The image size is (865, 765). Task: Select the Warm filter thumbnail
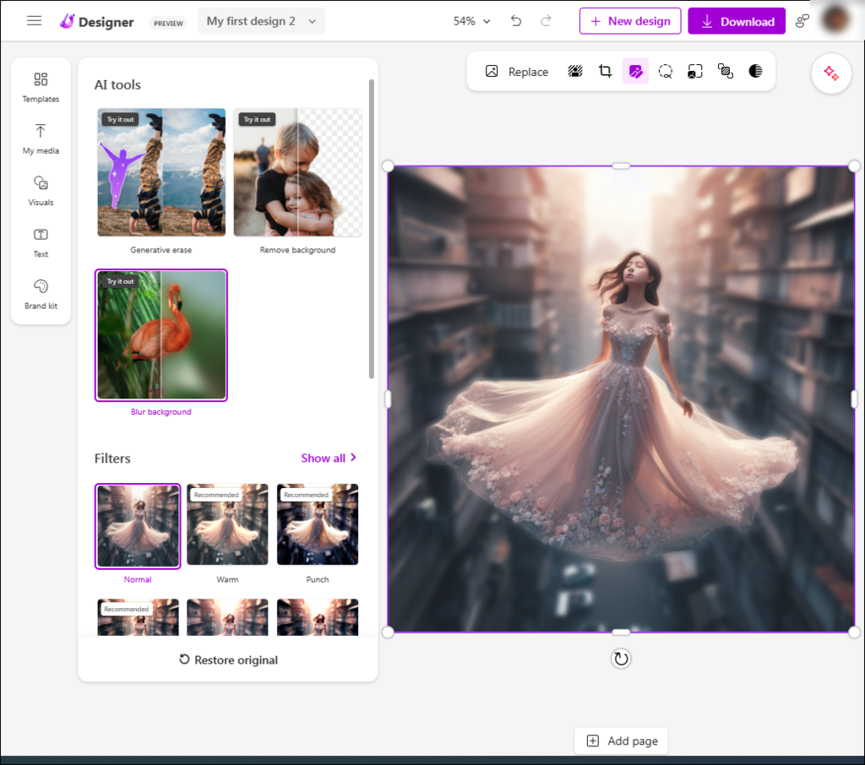coord(227,524)
